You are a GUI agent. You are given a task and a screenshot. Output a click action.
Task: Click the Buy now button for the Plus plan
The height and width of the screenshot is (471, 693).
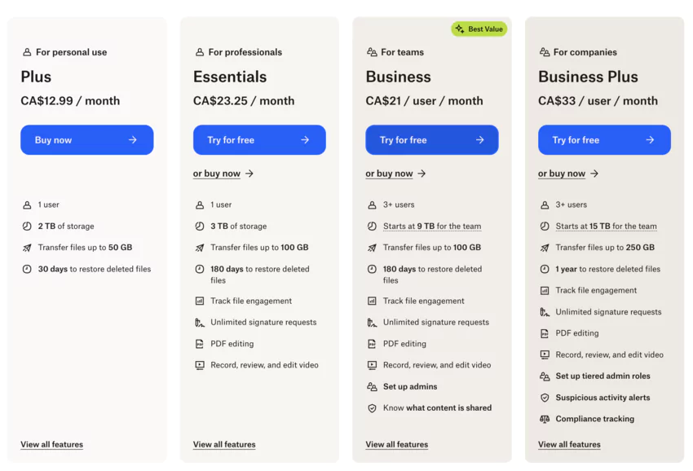tap(86, 139)
